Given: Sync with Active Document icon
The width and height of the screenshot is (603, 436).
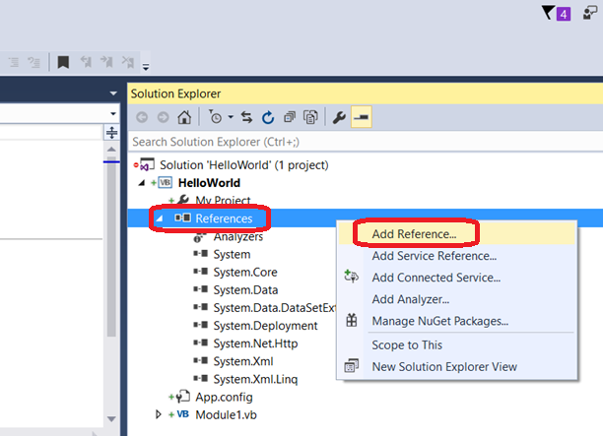Looking at the screenshot, I should pyautogui.click(x=246, y=117).
